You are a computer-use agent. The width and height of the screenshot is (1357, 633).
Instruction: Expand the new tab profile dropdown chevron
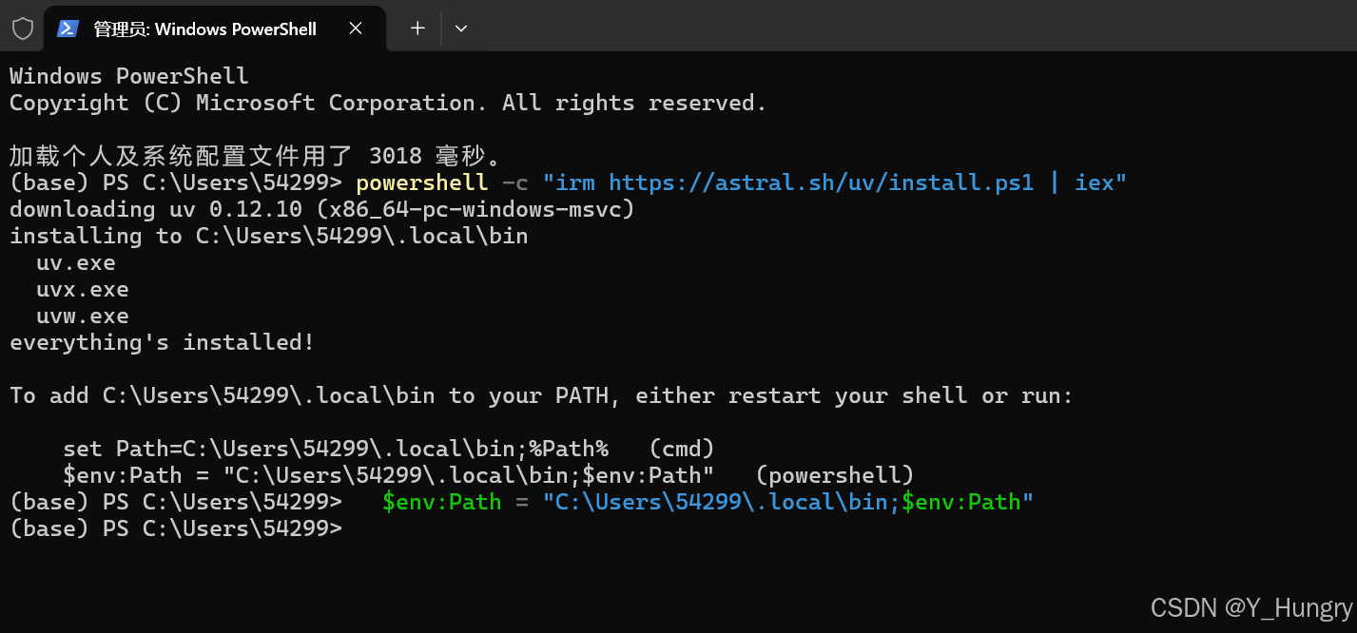(x=461, y=29)
